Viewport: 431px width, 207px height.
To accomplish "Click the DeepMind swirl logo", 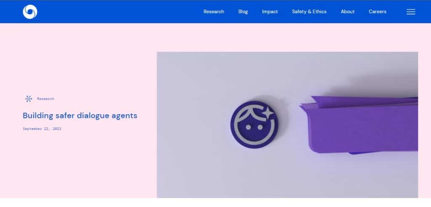I will (30, 12).
